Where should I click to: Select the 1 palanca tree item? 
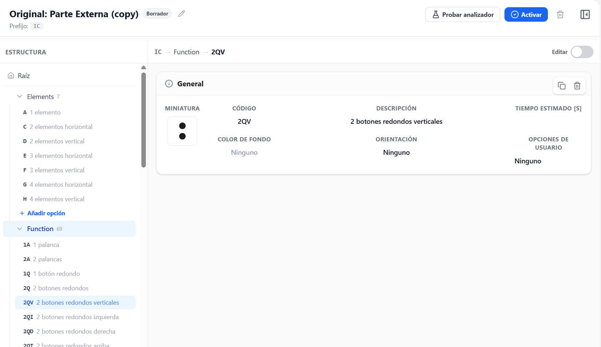pos(75,245)
